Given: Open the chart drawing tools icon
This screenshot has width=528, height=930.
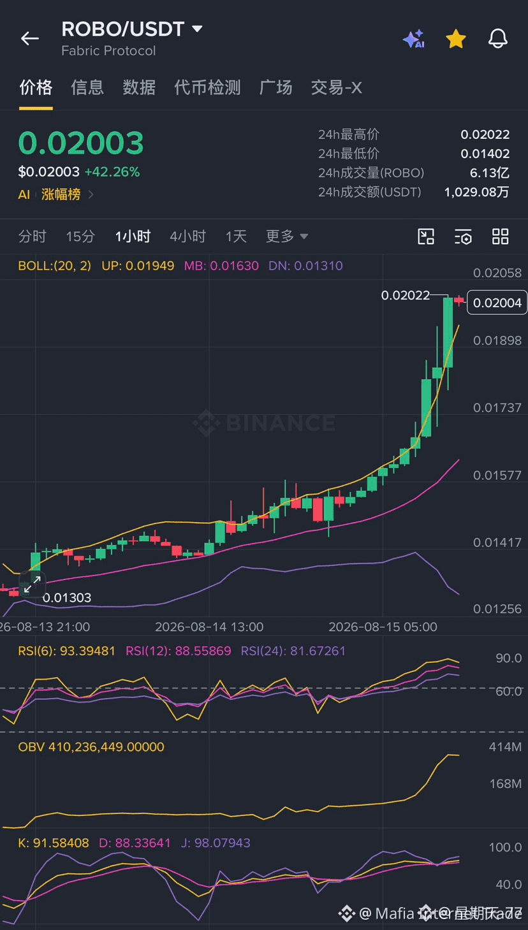Looking at the screenshot, I should [426, 236].
